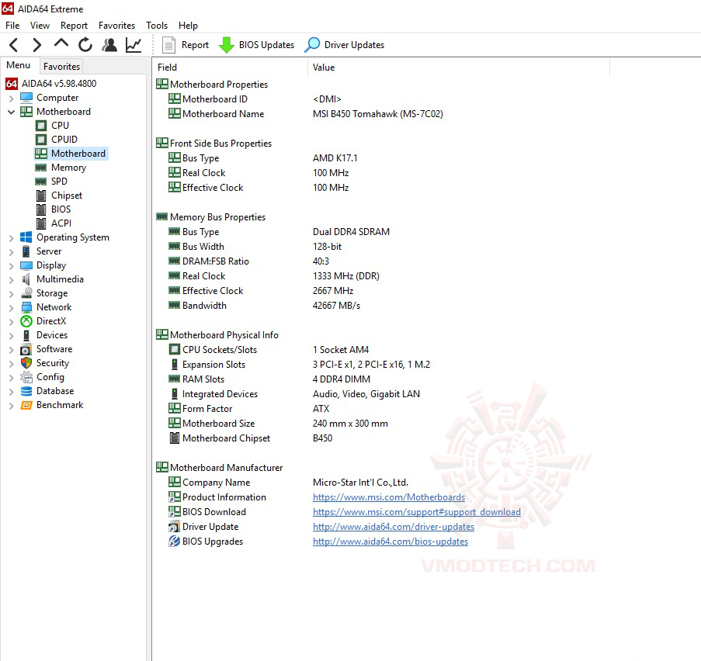Click the Multimedia speaker icon in the tree

tap(26, 279)
